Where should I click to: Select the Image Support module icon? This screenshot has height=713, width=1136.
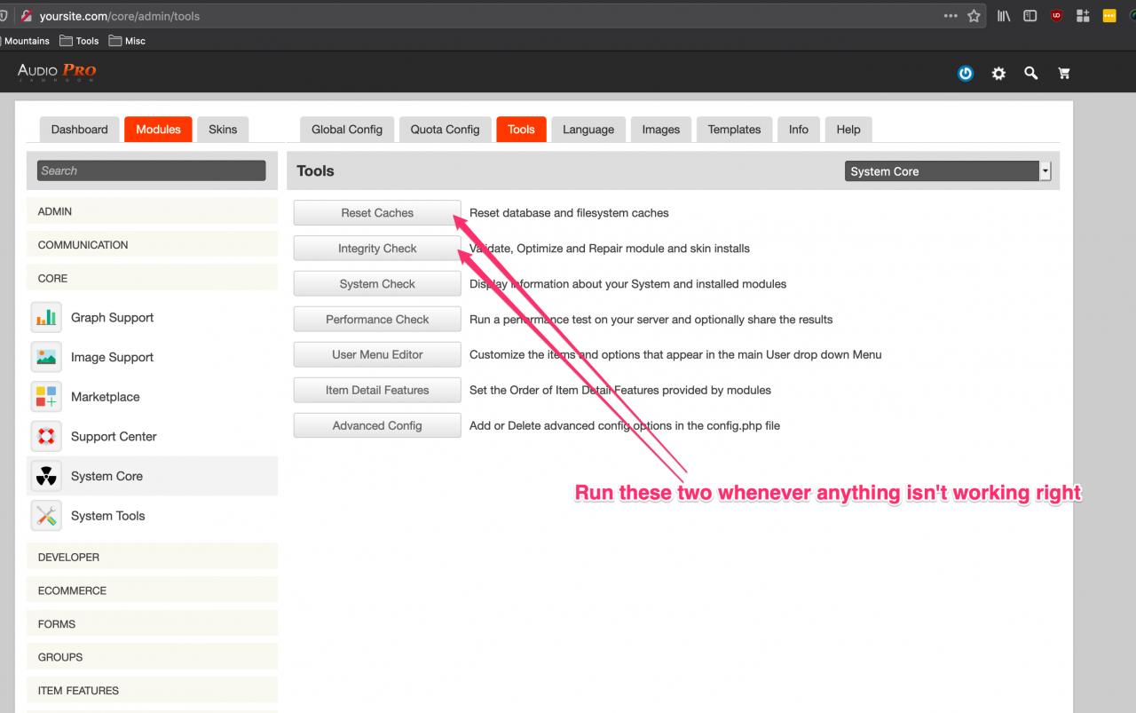(45, 357)
